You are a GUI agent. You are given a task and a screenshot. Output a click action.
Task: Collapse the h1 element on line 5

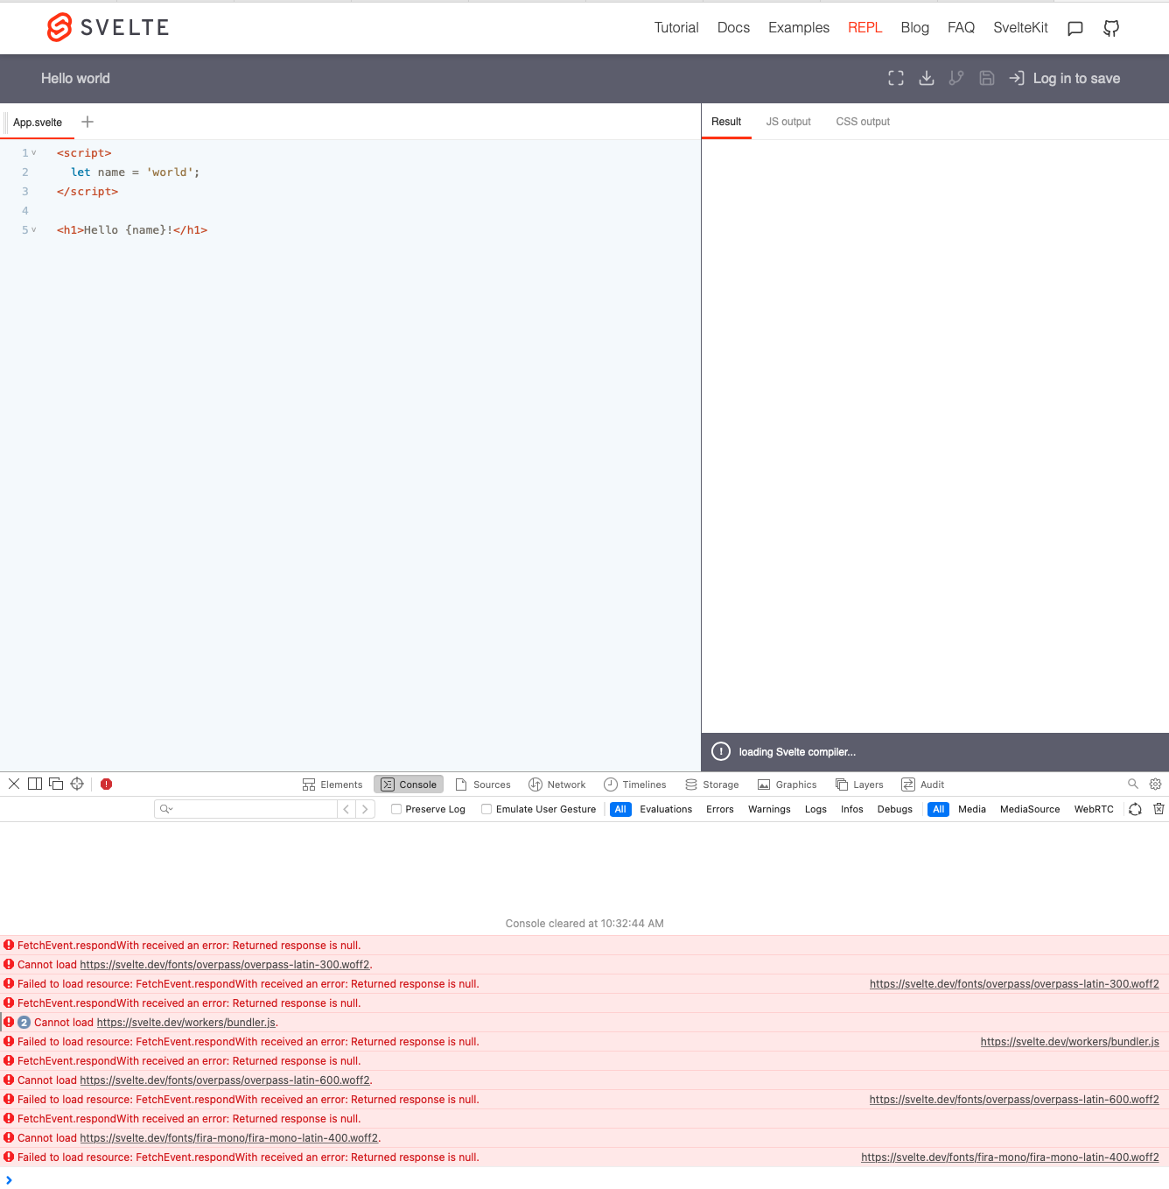tap(32, 229)
